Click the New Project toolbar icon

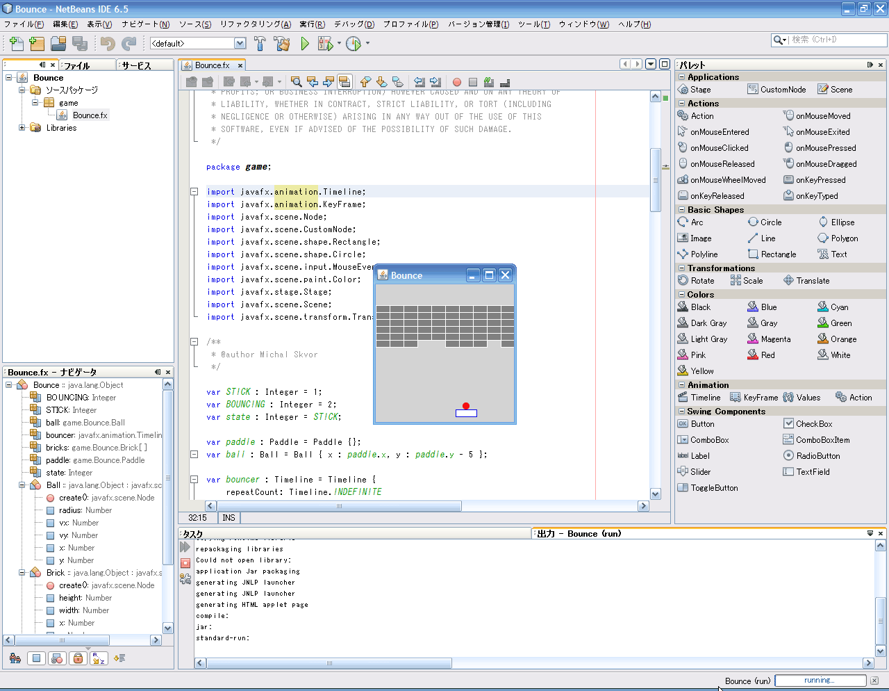(37, 44)
